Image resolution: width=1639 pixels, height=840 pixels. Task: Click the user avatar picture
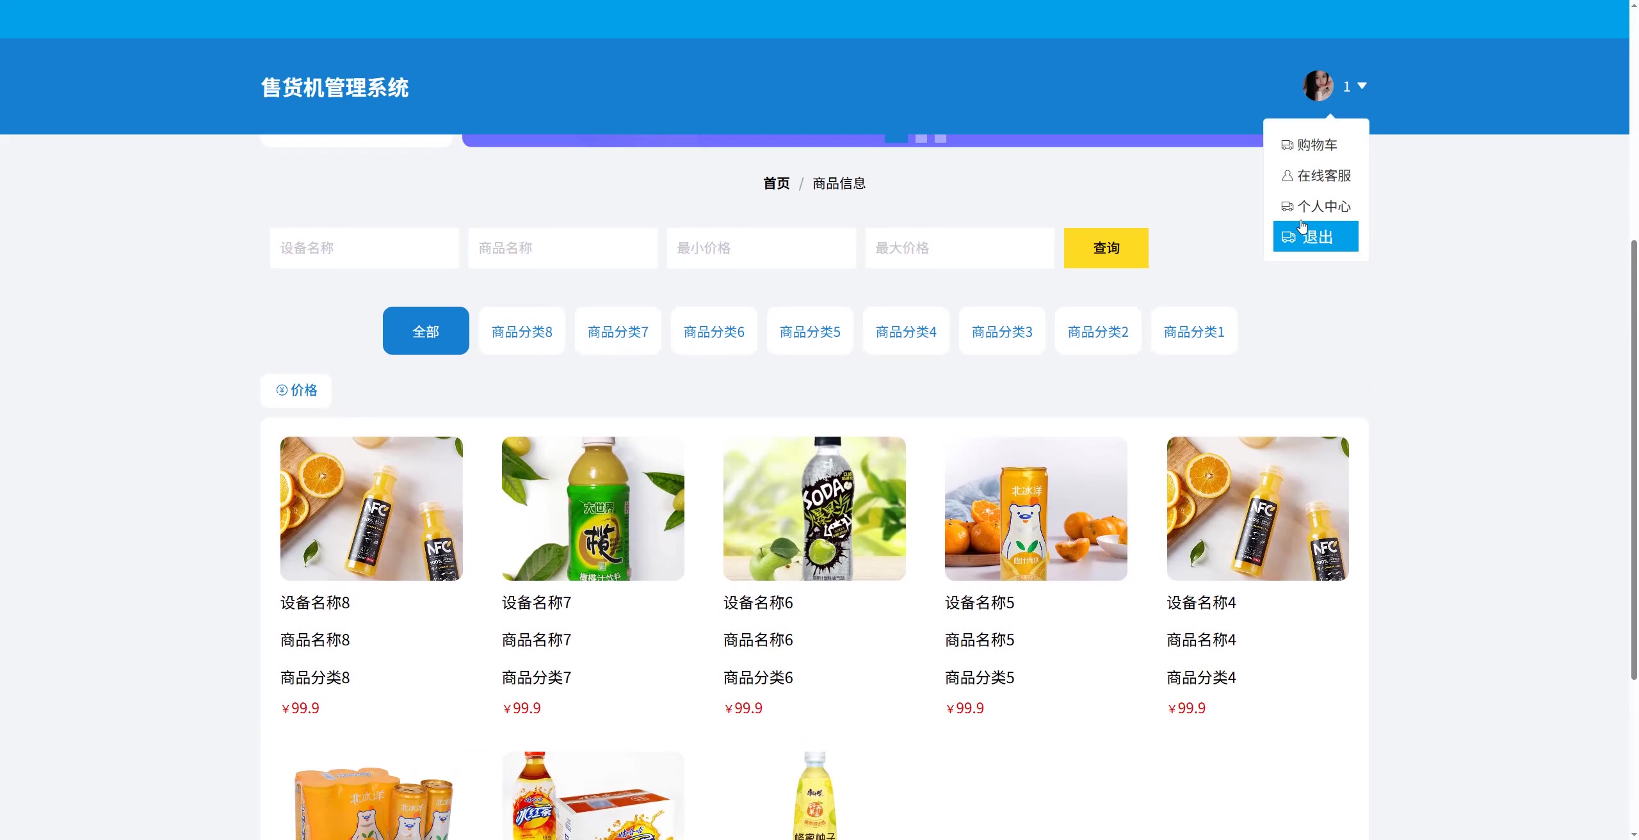(1318, 86)
